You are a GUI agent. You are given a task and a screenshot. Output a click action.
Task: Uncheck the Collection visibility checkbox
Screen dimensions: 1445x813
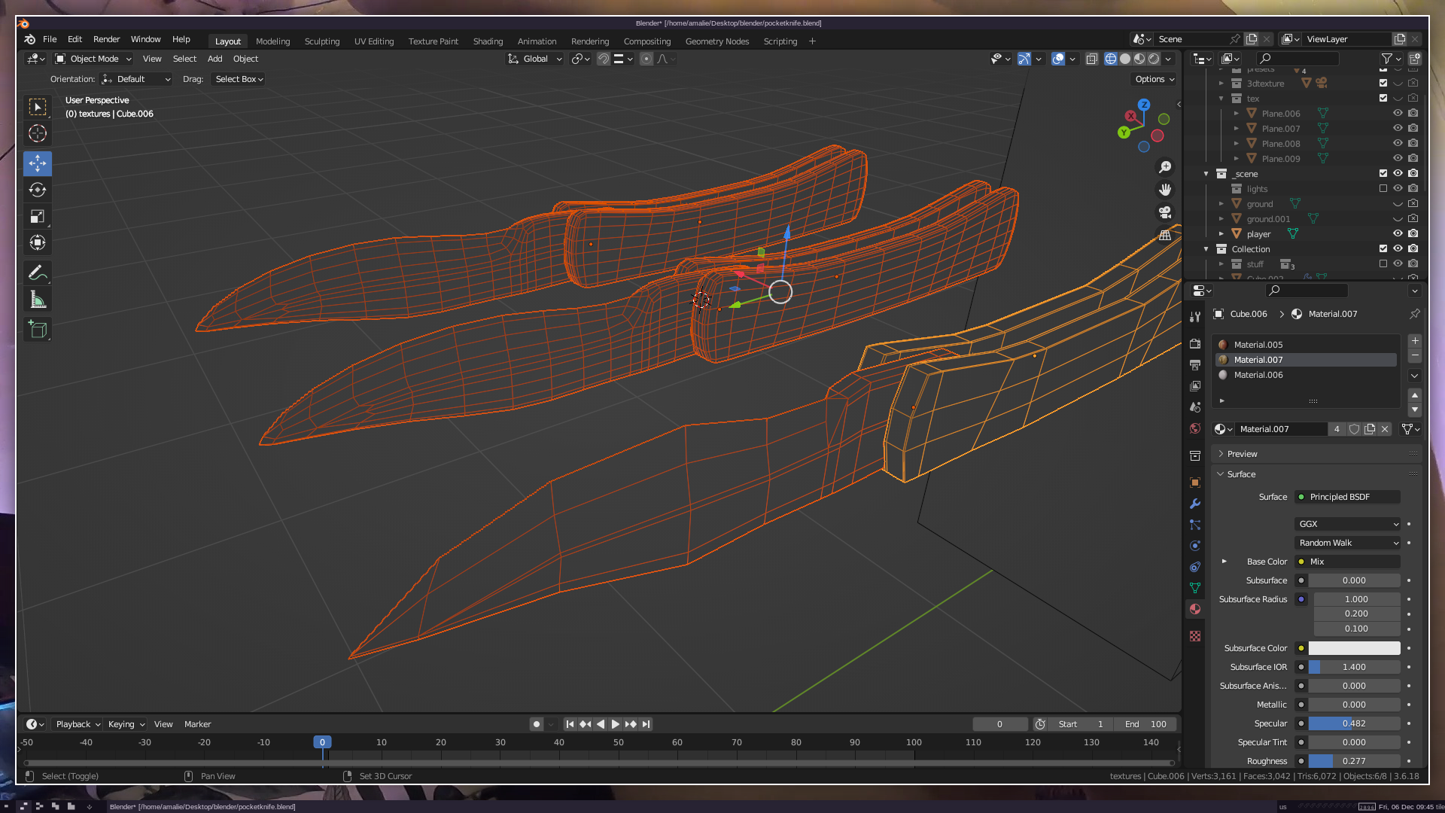pyautogui.click(x=1383, y=249)
